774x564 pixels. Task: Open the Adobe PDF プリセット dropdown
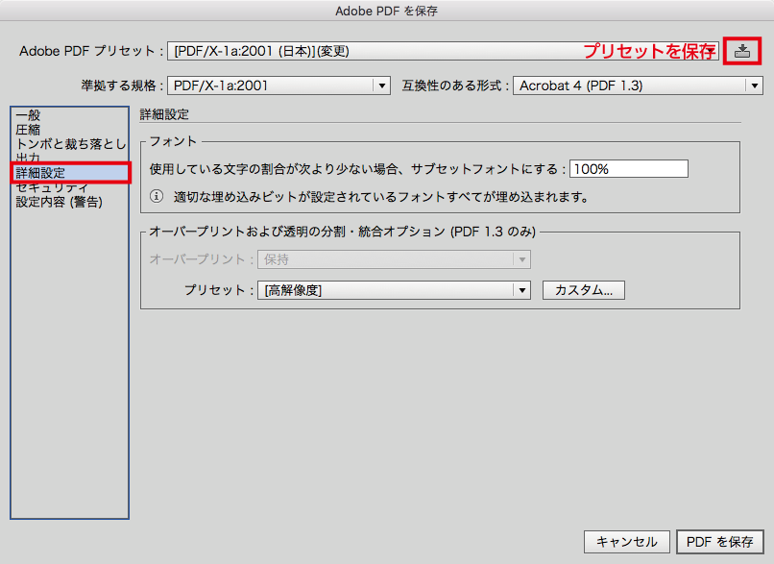click(x=443, y=51)
